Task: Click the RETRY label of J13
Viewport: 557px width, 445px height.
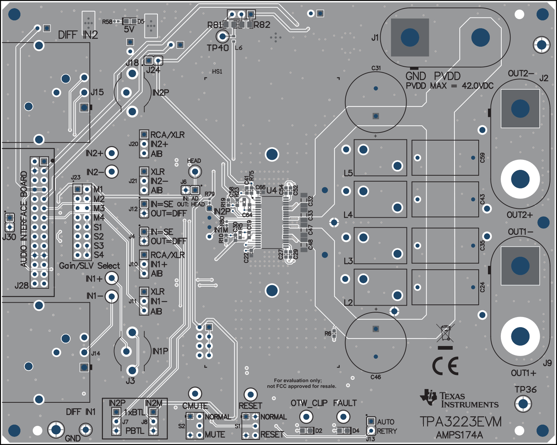Action: 387,431
